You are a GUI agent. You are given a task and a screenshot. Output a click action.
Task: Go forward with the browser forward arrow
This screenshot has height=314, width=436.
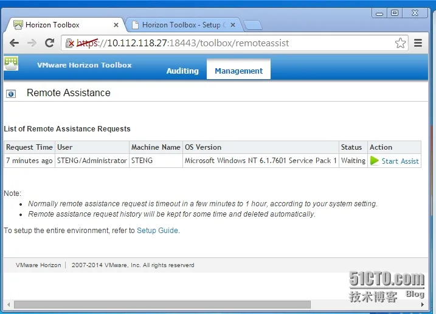coord(32,43)
